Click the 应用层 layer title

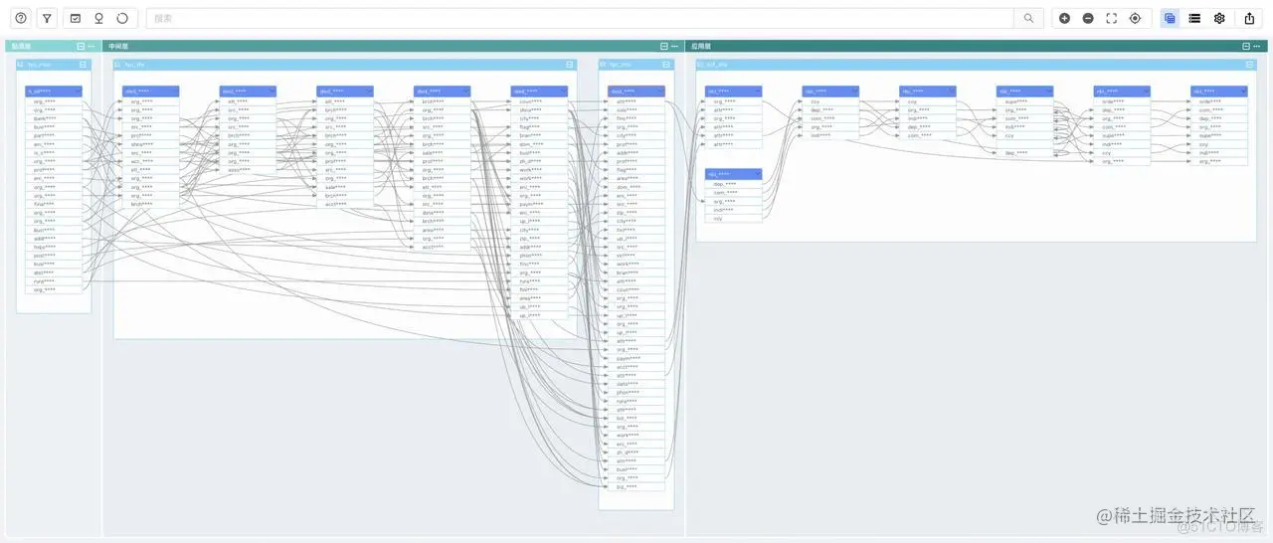click(x=701, y=47)
